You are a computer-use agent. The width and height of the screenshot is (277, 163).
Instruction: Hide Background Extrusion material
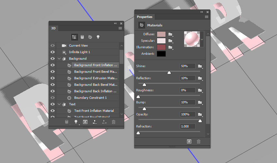53,78
